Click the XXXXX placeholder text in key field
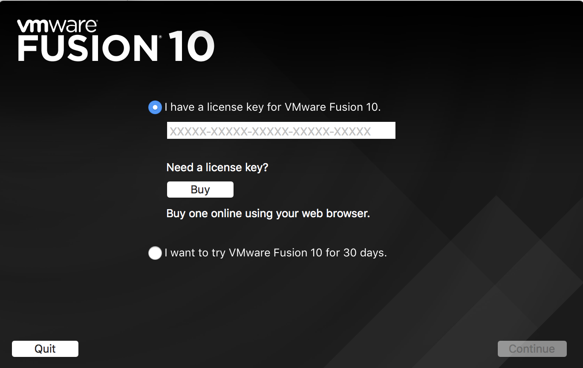The height and width of the screenshot is (368, 583). click(x=270, y=131)
